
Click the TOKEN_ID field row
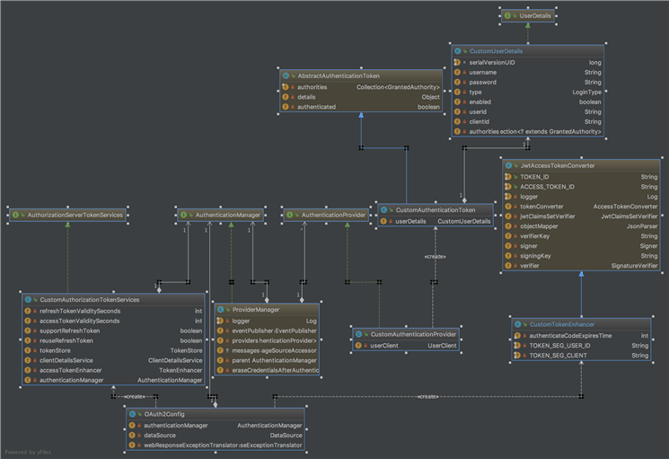pyautogui.click(x=581, y=177)
